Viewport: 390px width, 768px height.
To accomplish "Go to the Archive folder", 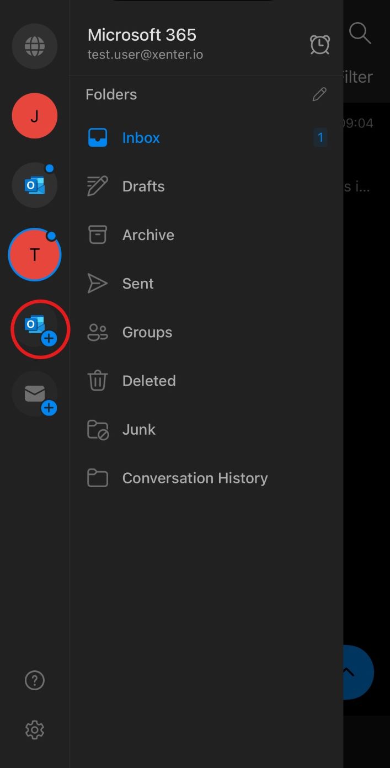I will pos(148,235).
